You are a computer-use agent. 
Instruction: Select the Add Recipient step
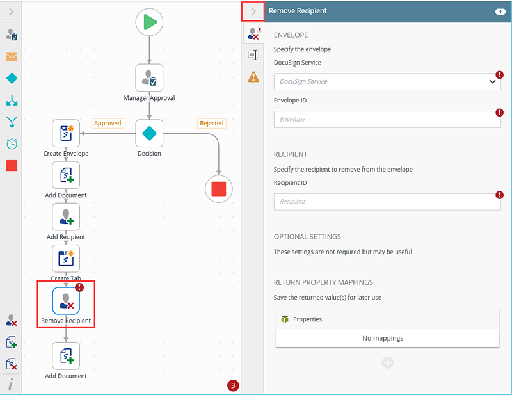(x=66, y=216)
